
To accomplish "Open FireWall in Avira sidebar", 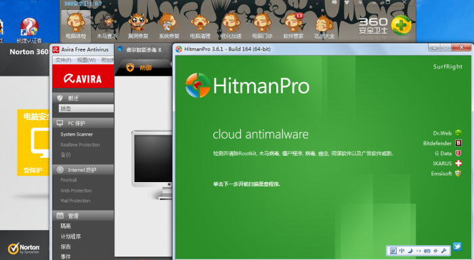I will (68, 180).
